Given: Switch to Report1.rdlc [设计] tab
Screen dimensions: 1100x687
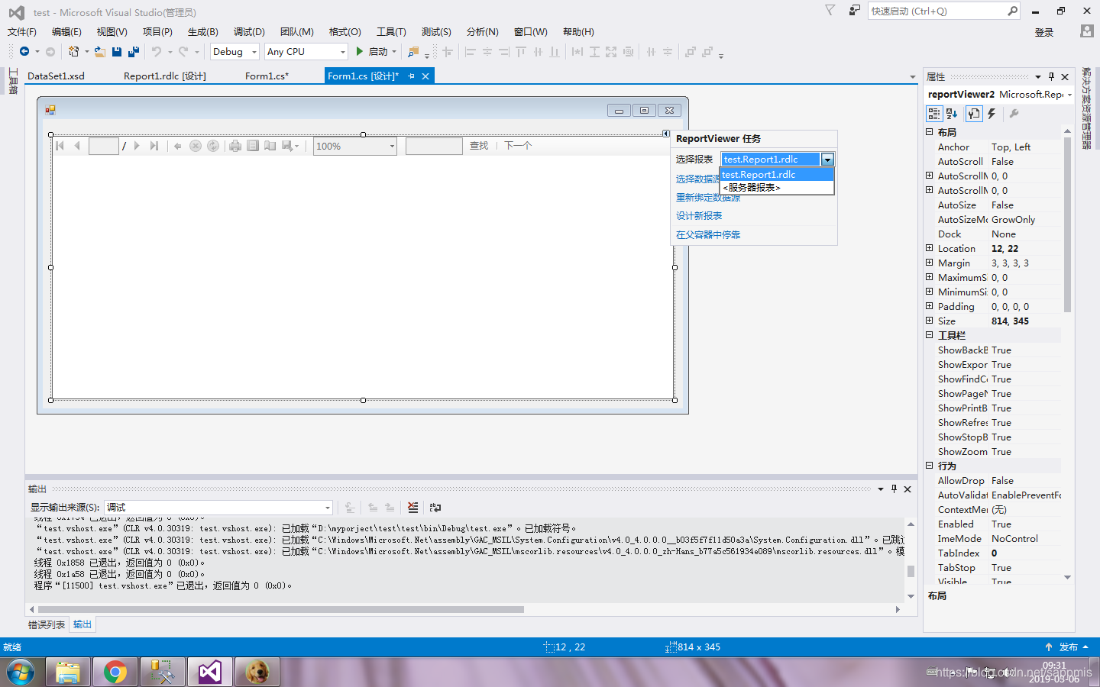Looking at the screenshot, I should point(165,76).
